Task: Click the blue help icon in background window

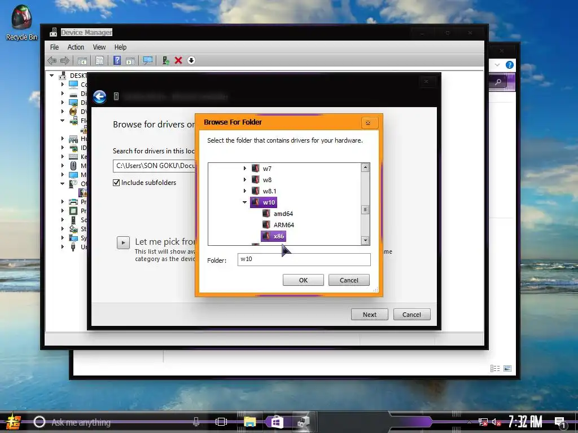Action: tap(510, 65)
